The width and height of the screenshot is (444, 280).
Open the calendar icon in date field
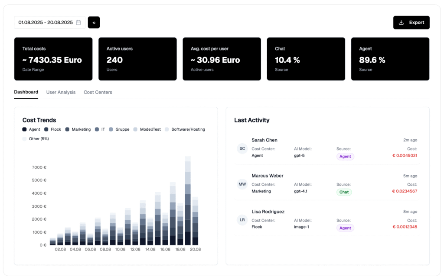coord(78,23)
